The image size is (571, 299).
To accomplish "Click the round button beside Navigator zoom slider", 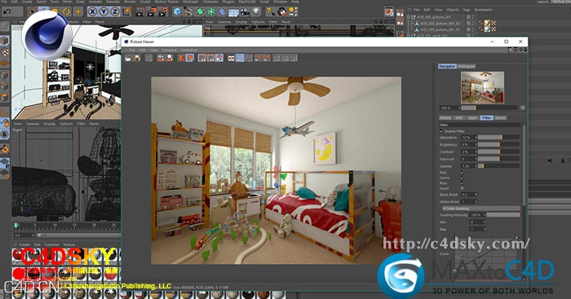I will [x=523, y=108].
